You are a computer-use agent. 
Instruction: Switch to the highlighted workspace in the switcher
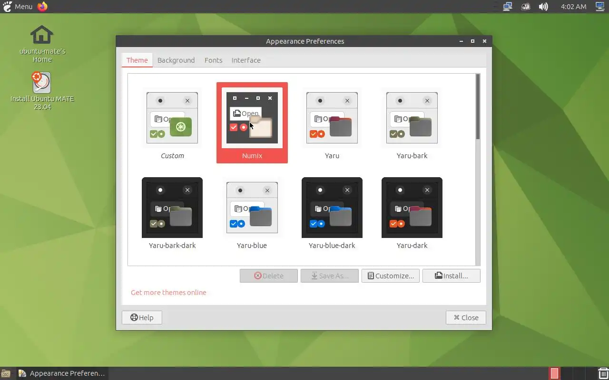554,373
